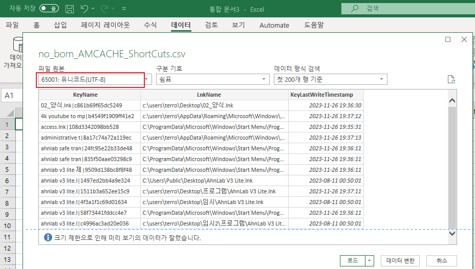Click the preview scrollbar up arrow

(x=452, y=100)
